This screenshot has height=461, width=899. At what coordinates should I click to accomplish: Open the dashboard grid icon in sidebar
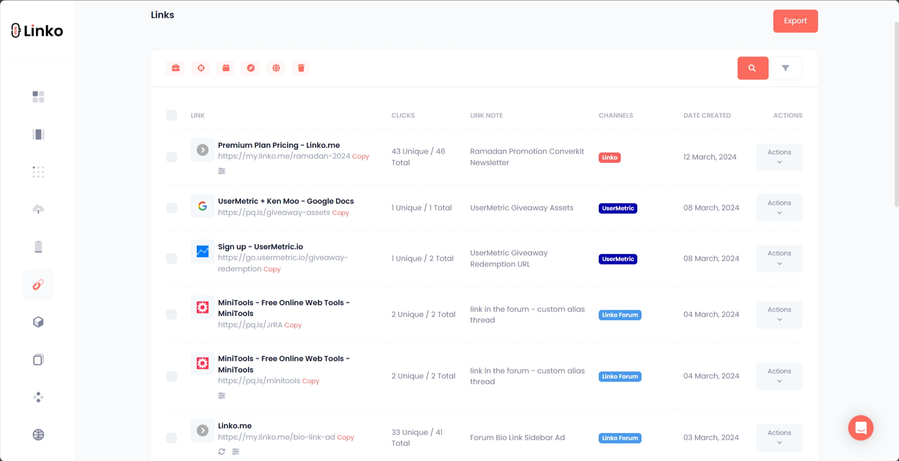[x=38, y=97]
